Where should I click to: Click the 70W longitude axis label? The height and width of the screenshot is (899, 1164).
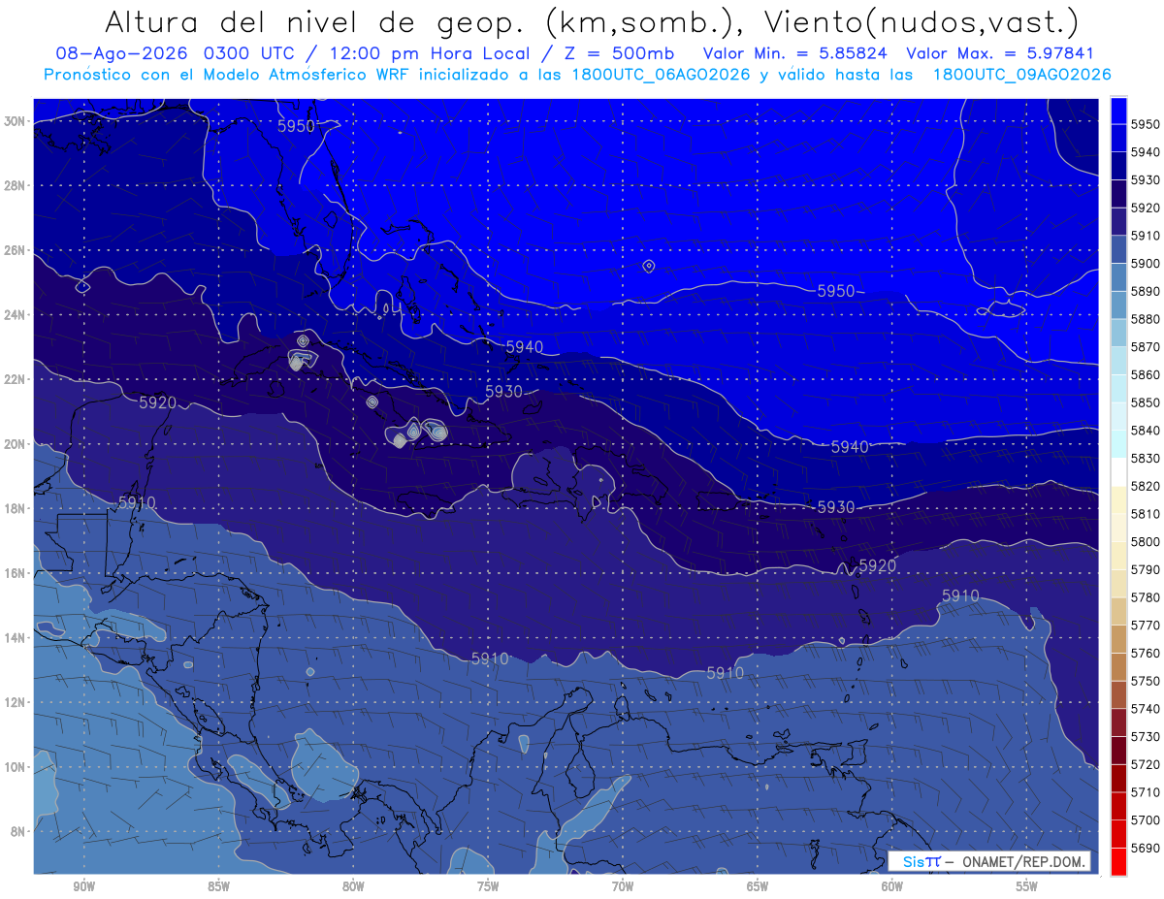[x=623, y=886]
